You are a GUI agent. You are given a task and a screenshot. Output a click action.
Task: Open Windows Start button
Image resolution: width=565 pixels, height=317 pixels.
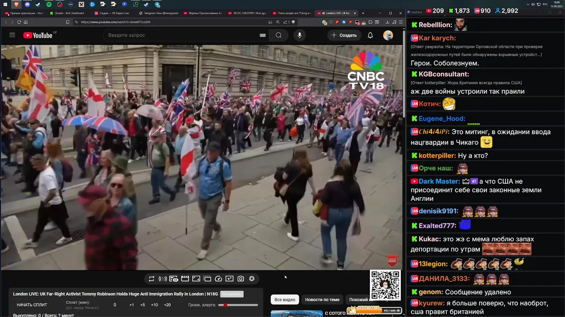point(5,4)
